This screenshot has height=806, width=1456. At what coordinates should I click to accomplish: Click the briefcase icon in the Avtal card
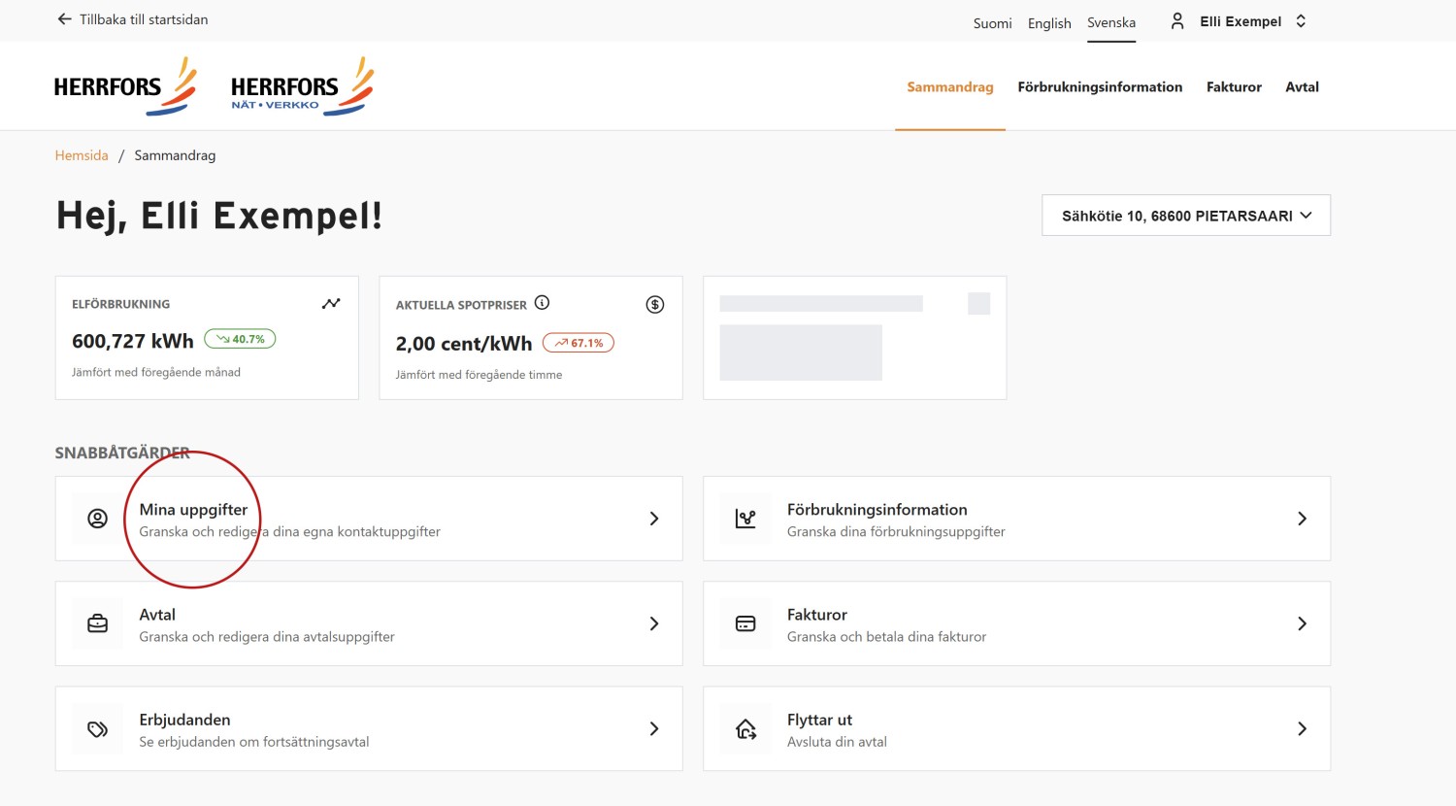(98, 623)
